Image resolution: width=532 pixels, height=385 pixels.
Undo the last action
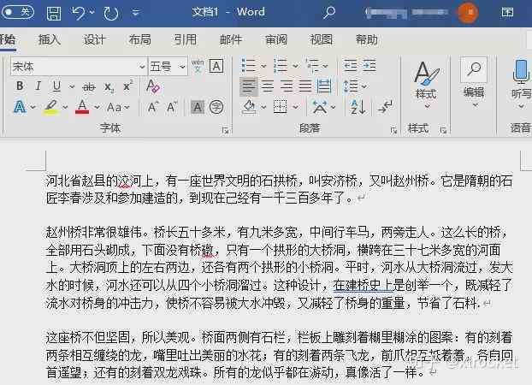tap(79, 13)
